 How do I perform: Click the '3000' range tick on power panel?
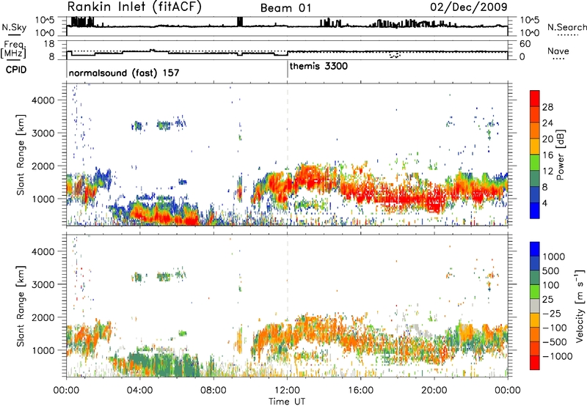[43, 133]
